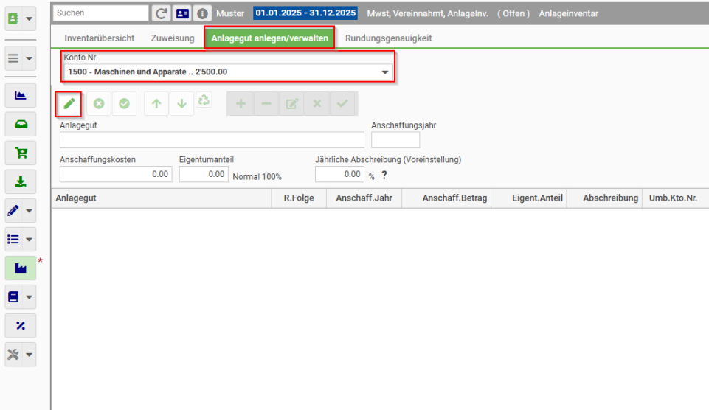This screenshot has width=709, height=410.
Task: Expand the tools wrench sidebar dropdown arrow
Action: [x=30, y=355]
